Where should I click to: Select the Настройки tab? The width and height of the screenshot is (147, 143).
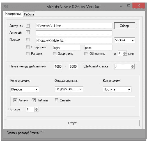(x=13, y=14)
